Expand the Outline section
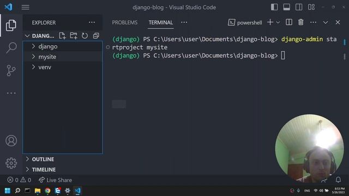 63,159
